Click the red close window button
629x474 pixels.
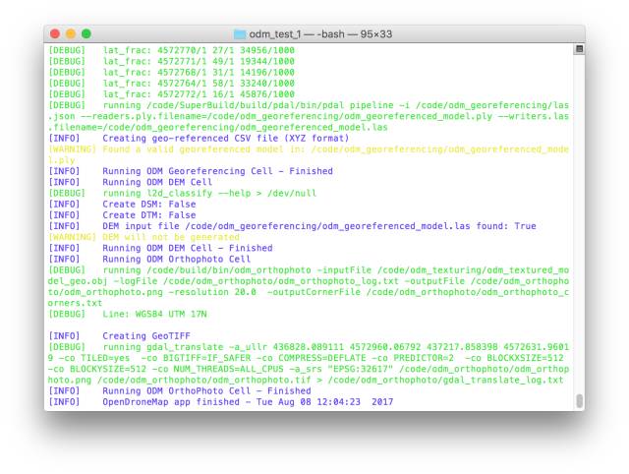[55, 34]
